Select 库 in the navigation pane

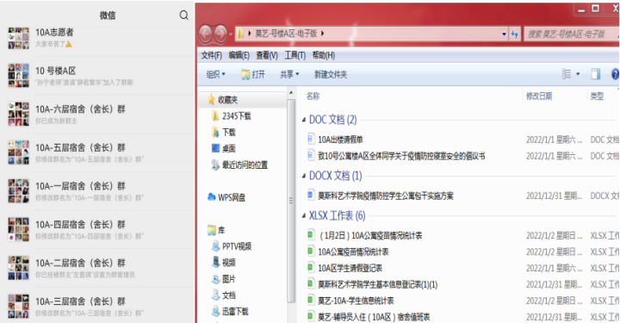216,230
